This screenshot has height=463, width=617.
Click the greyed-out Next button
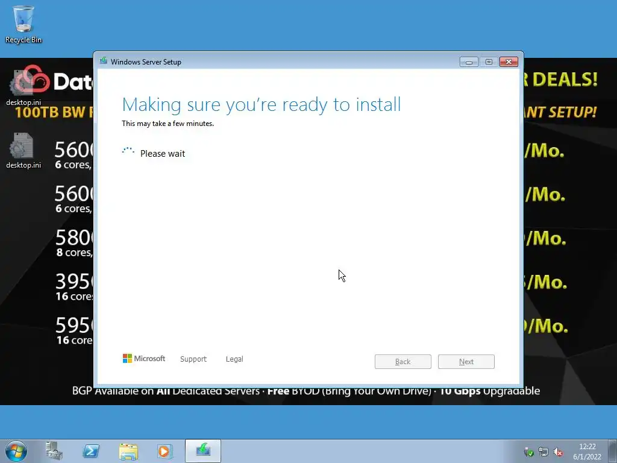[x=466, y=362]
